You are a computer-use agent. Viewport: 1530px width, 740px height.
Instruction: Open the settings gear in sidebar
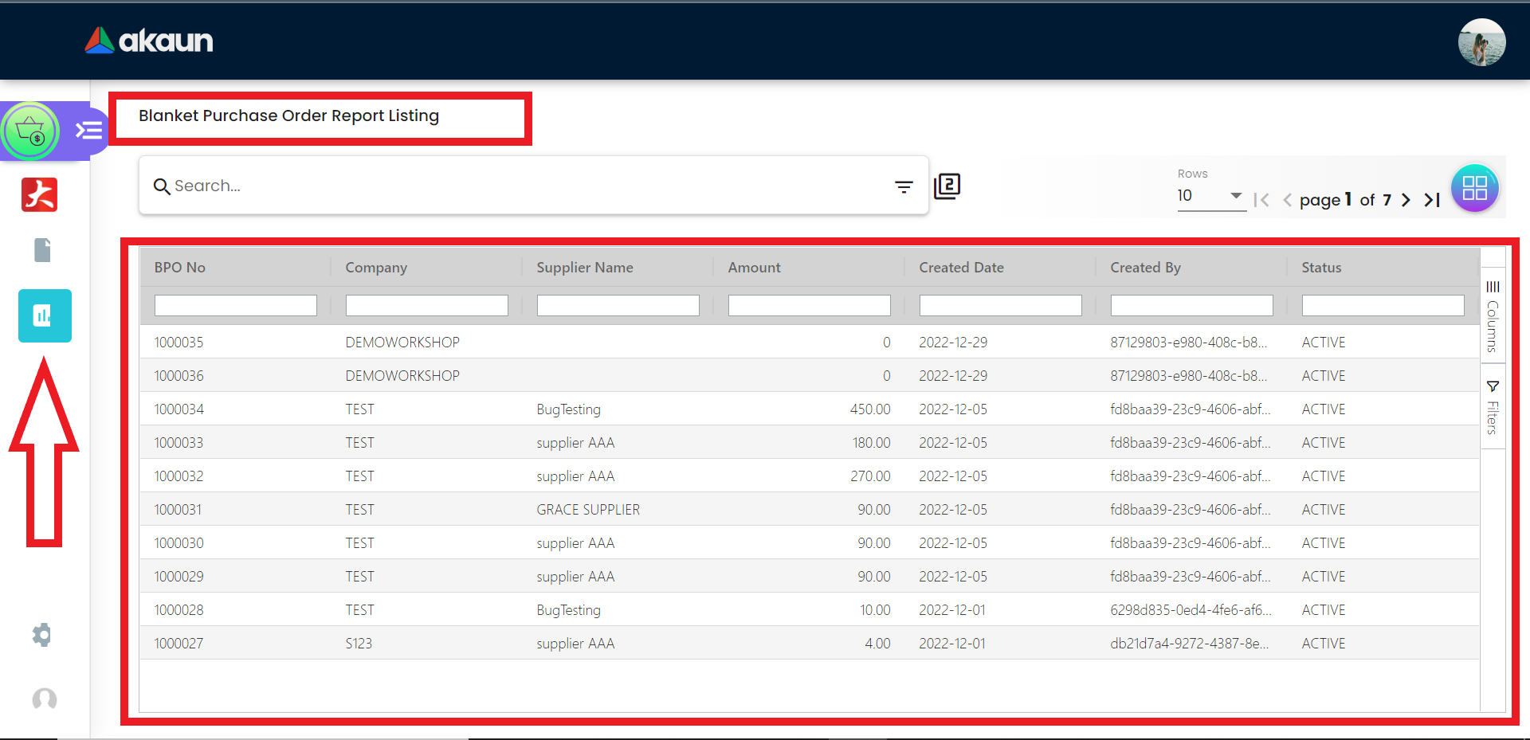pos(42,635)
